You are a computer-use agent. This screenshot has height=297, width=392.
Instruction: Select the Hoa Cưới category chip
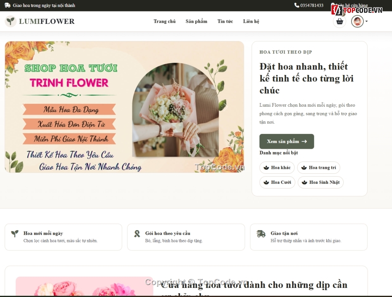pos(277,182)
